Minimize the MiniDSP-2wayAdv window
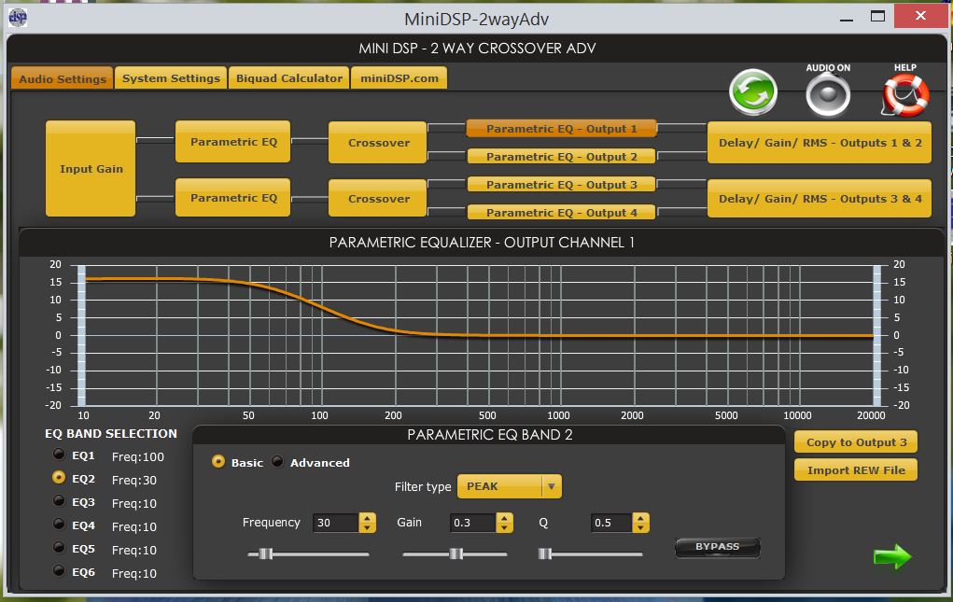 tap(846, 18)
